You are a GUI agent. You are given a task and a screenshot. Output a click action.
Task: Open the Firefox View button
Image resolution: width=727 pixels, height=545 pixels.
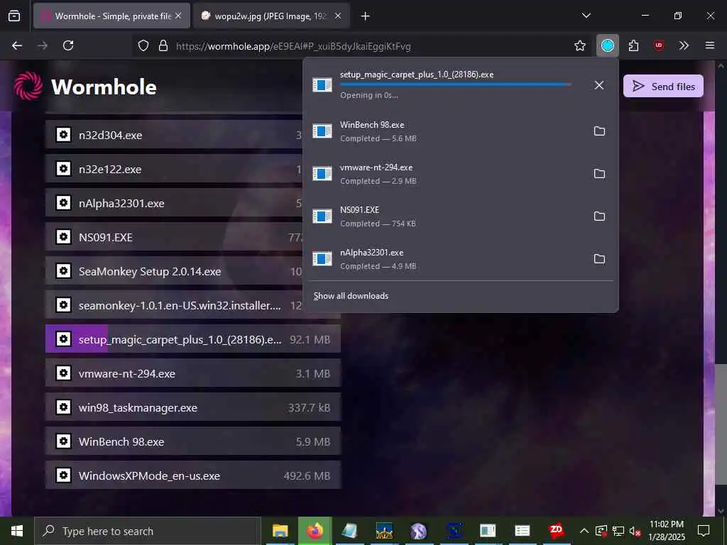click(14, 16)
